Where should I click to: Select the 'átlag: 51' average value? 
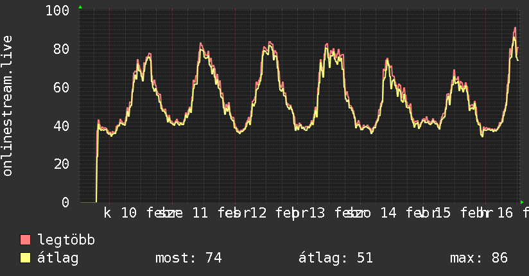(335, 258)
